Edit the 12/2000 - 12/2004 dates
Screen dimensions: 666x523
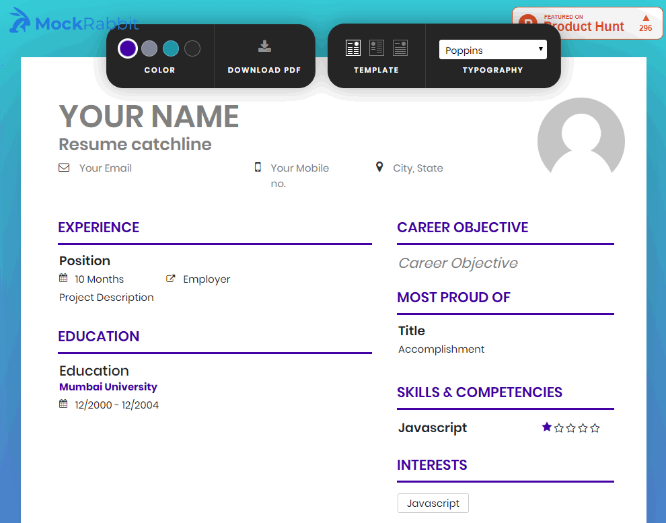coord(117,405)
